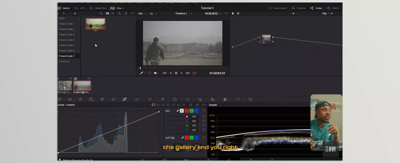The width and height of the screenshot is (400, 163).
Task: Open the gallery search icon
Action: [119, 13]
